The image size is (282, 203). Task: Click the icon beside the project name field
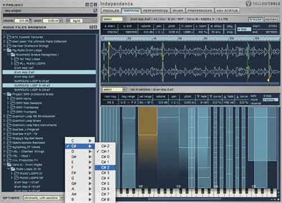(x=95, y=11)
